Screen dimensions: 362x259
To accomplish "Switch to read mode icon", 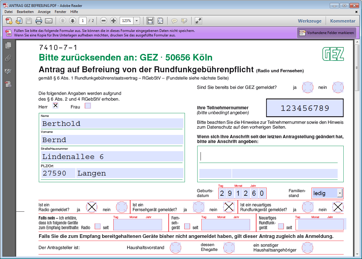I will [x=198, y=21].
